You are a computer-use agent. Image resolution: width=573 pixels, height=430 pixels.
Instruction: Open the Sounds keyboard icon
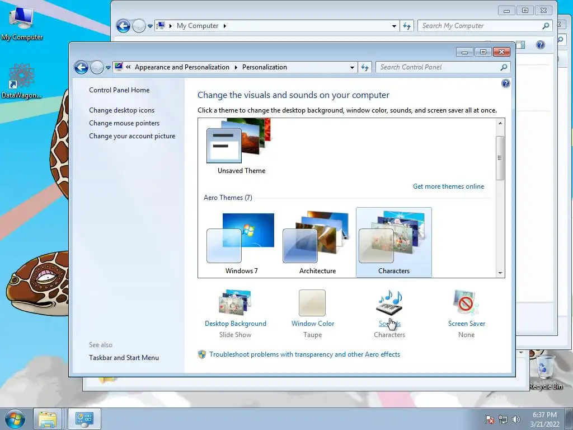(389, 303)
